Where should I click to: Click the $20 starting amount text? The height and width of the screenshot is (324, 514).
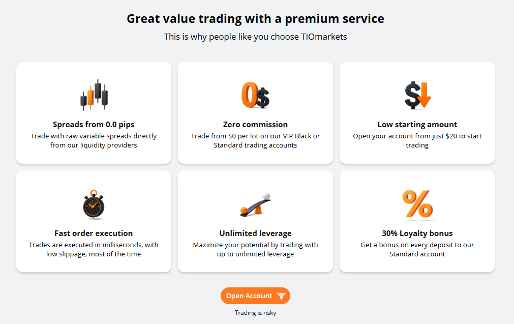(x=449, y=136)
